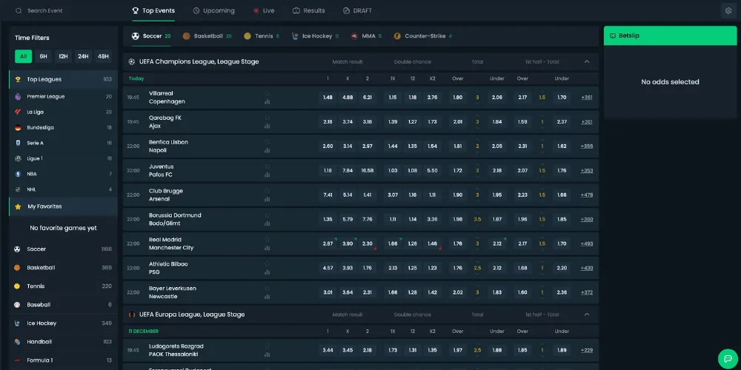Image resolution: width=741 pixels, height=370 pixels.
Task: Open the live chat bubble icon
Action: (727, 357)
